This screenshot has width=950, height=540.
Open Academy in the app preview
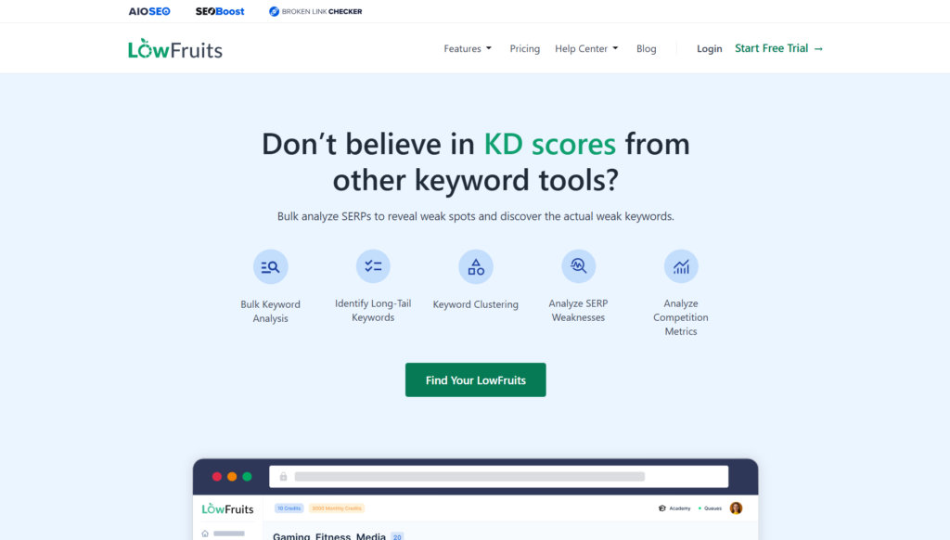tap(674, 508)
